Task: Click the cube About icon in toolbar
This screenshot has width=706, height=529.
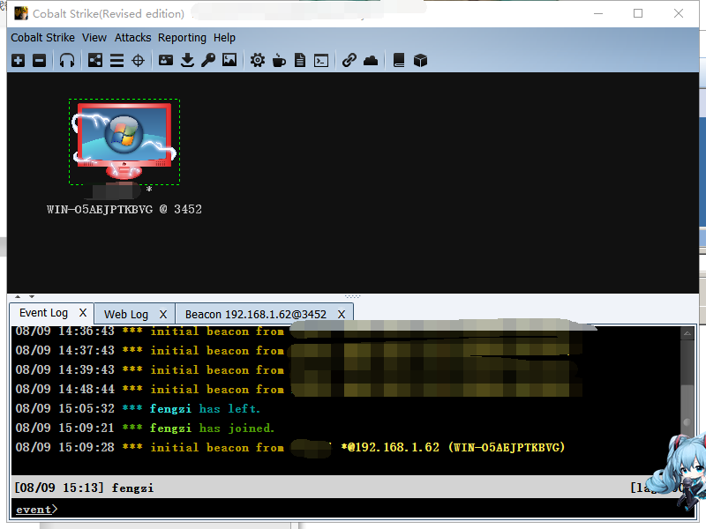Action: tap(420, 60)
